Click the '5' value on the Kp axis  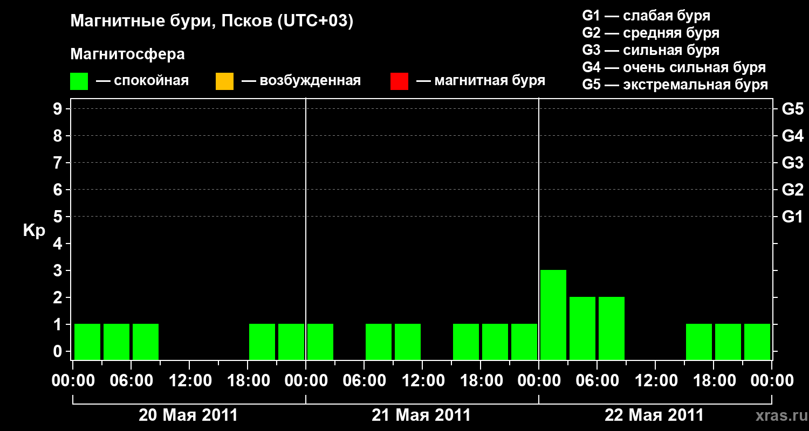coord(59,217)
